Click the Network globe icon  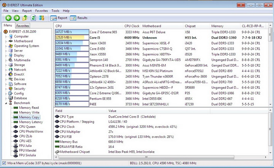(x=11, y=70)
